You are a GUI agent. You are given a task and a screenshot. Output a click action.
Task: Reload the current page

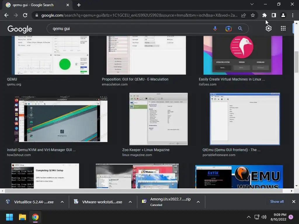[25, 15]
